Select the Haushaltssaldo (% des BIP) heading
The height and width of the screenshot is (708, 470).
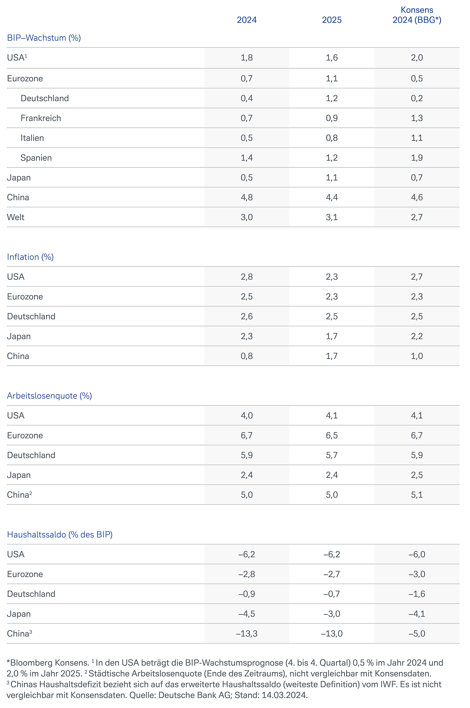[60, 535]
